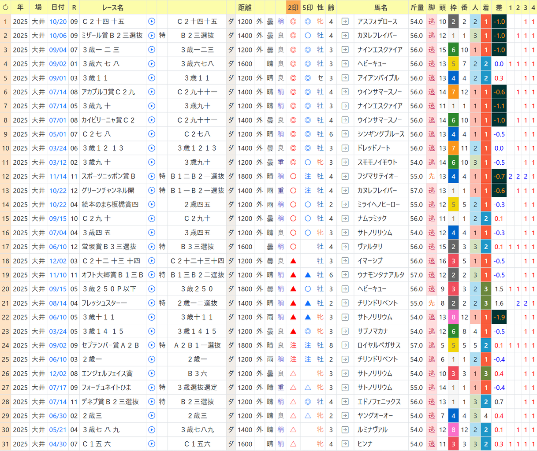Select race class cell ３歳選抜選定
537x451 pixels.
pyautogui.click(x=198, y=388)
